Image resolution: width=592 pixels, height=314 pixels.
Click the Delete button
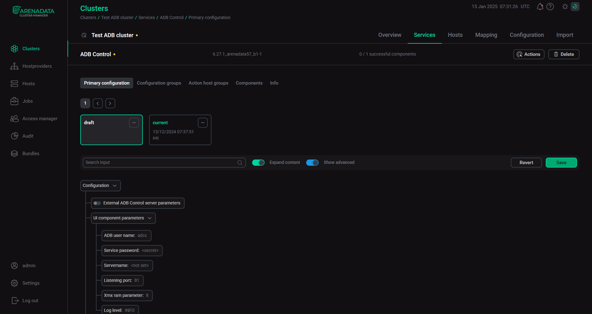pos(564,54)
